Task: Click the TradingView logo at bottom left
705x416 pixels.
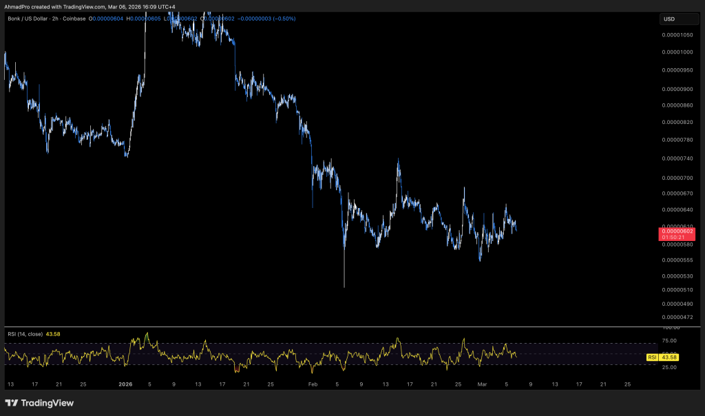Action: [x=39, y=403]
